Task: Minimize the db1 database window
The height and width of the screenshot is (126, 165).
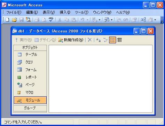Action: coord(136,31)
